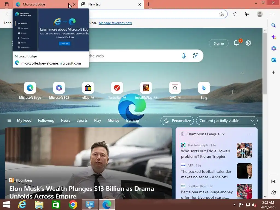Open the Windows Start button
Viewport: 280px width, 210px height.
click(x=7, y=205)
